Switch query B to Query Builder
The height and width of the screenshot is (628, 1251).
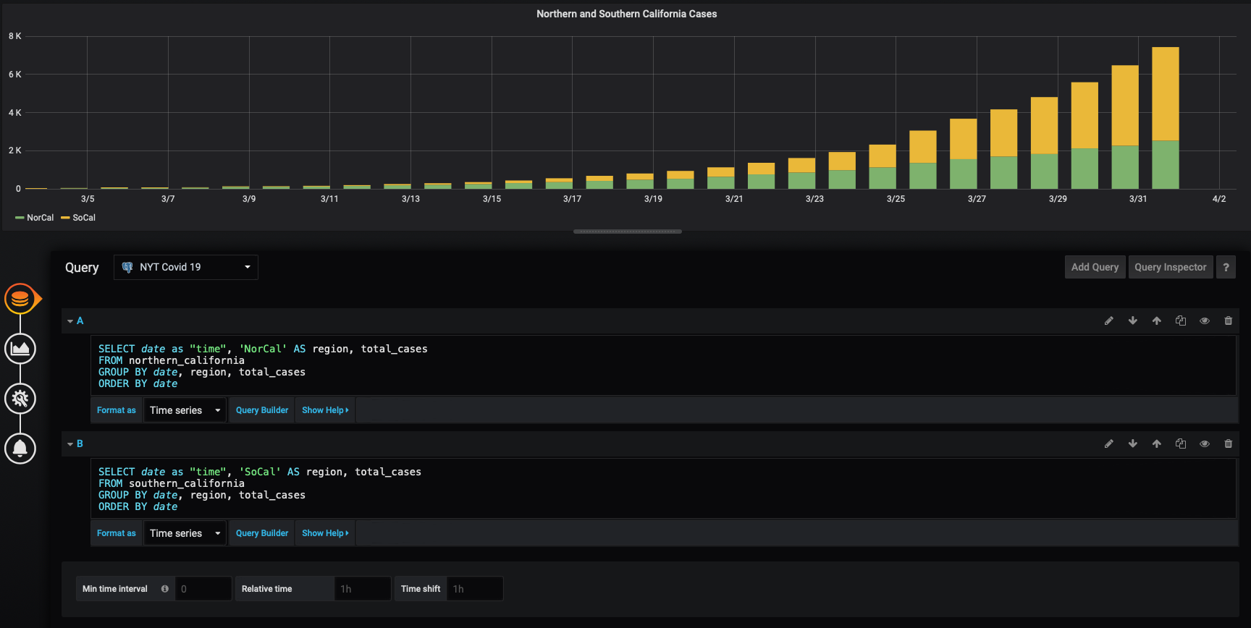[x=262, y=533]
